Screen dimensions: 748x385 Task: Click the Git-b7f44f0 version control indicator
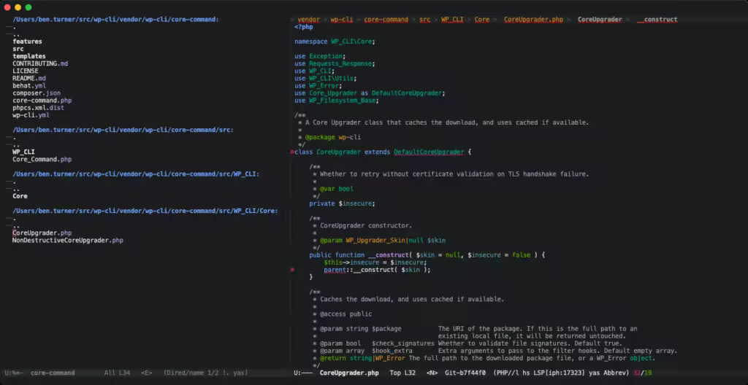[x=465, y=373]
